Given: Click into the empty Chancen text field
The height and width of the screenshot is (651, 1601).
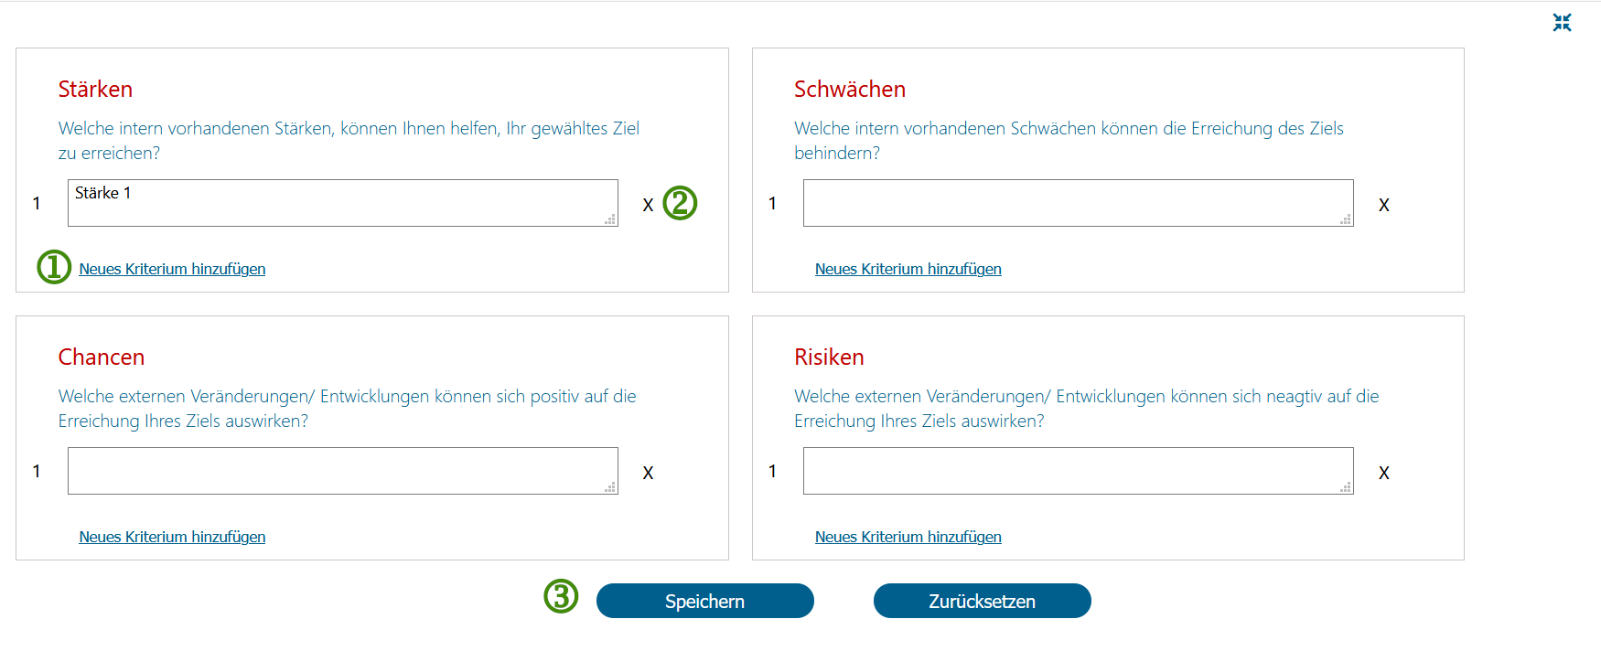Looking at the screenshot, I should [x=343, y=471].
